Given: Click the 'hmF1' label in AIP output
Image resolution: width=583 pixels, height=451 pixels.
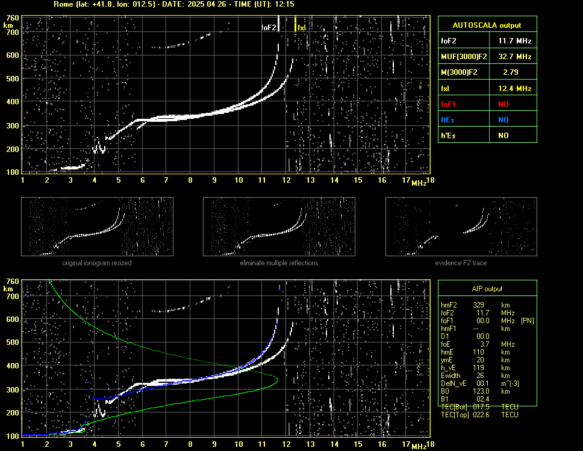Looking at the screenshot, I should pos(449,329).
